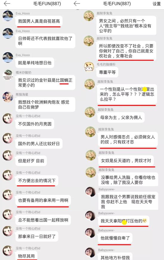Image resolution: width=164 pixels, height=260 pixels.
Task: Tap the left back arrow icon
Action: pyautogui.click(x=7, y=4)
